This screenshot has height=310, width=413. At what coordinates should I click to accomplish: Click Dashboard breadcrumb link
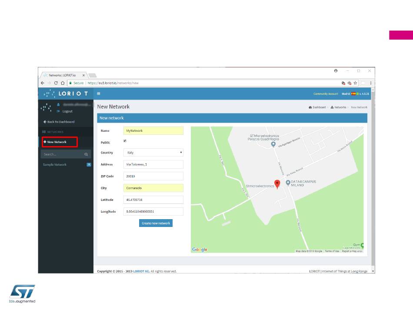tap(317, 107)
